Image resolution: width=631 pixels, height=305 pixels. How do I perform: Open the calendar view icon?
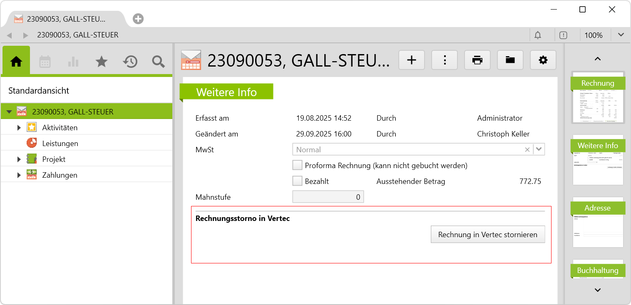[x=45, y=62]
